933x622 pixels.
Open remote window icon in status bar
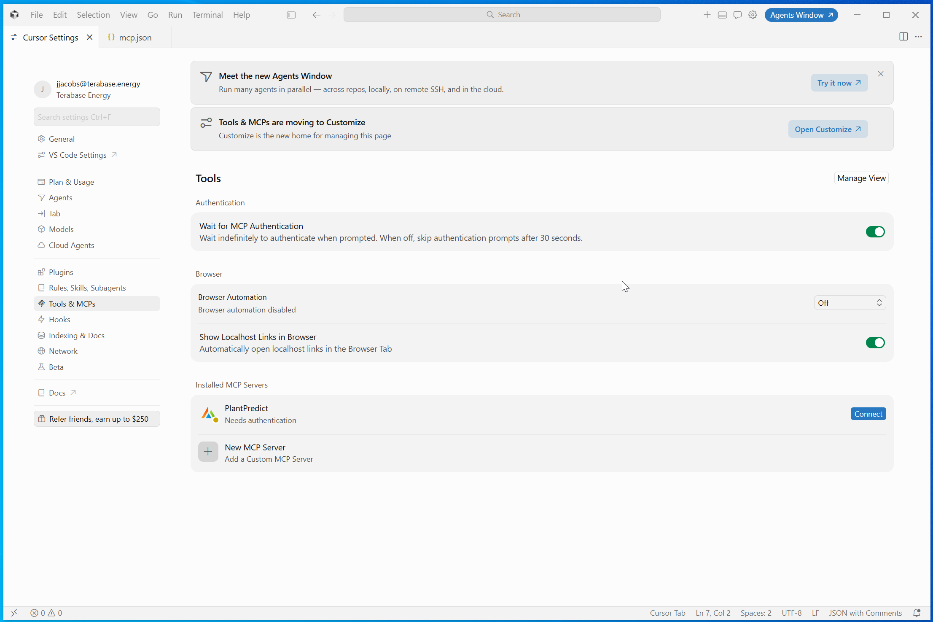pos(14,613)
